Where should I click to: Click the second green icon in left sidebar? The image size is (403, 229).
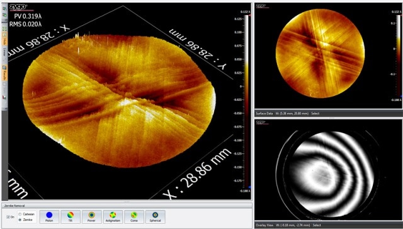(4, 15)
